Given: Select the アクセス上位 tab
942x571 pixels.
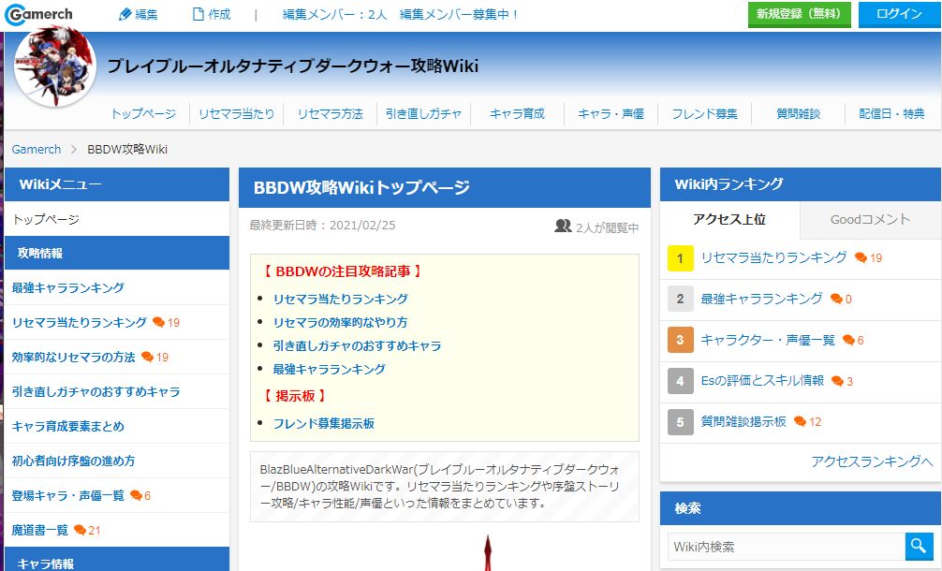Looking at the screenshot, I should pyautogui.click(x=729, y=219).
